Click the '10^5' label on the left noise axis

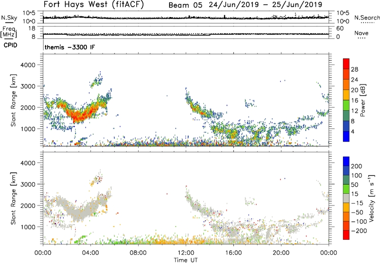[x=29, y=13]
